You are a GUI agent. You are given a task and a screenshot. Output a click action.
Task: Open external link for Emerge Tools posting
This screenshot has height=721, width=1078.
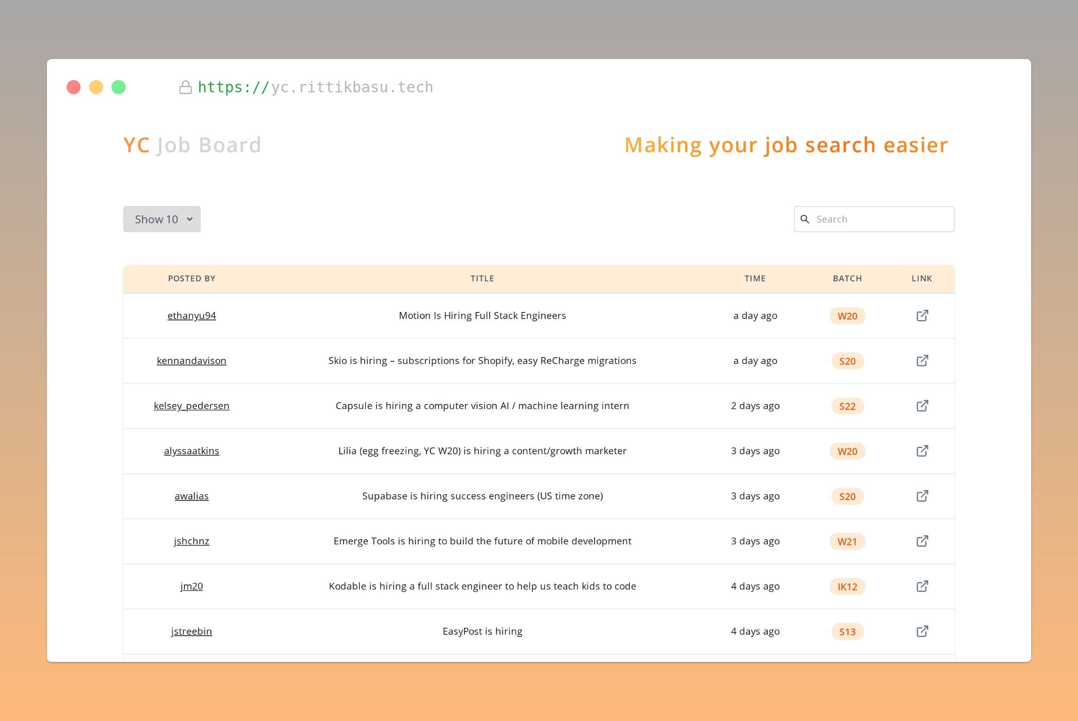(x=922, y=540)
